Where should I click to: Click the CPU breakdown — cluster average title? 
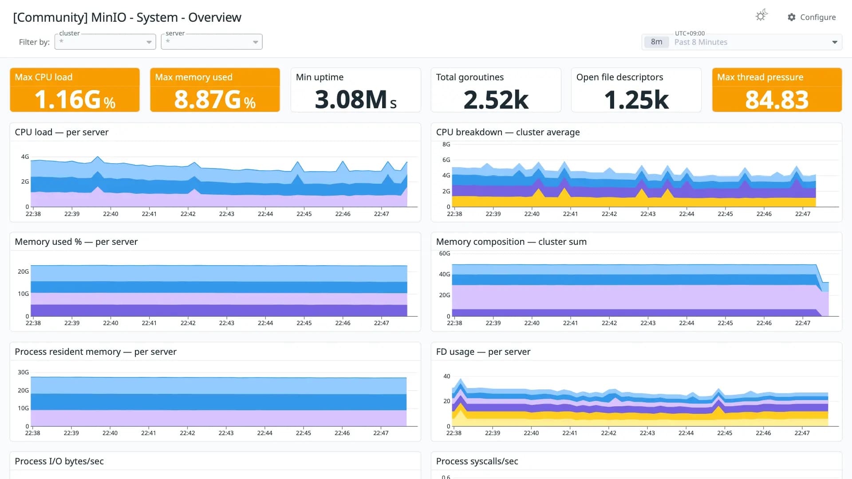pyautogui.click(x=508, y=132)
